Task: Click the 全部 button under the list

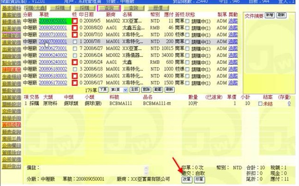Action: click(x=134, y=89)
